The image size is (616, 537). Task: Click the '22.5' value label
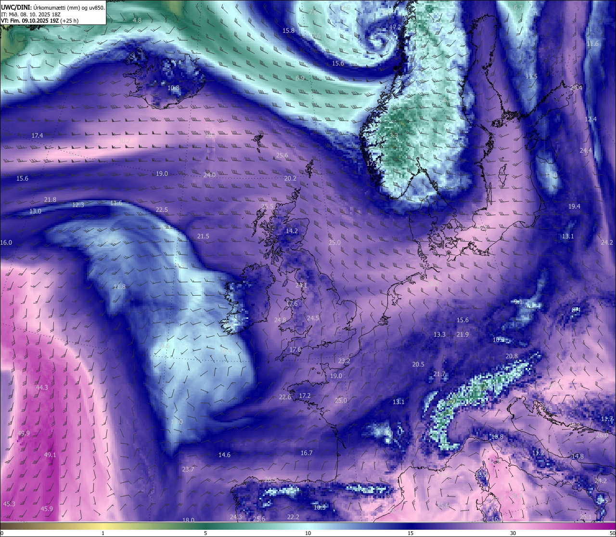[x=162, y=210]
